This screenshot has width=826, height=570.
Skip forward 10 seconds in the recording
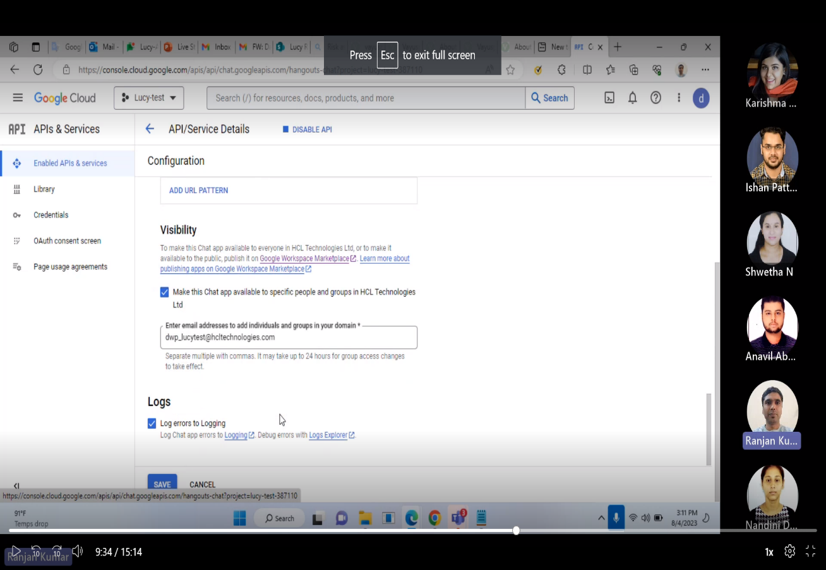coord(57,551)
